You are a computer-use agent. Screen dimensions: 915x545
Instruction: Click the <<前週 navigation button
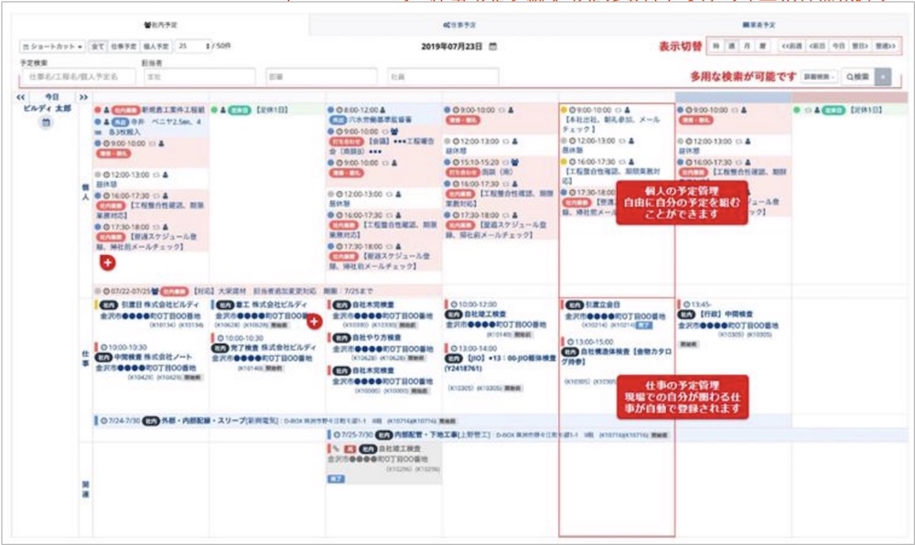[x=791, y=46]
